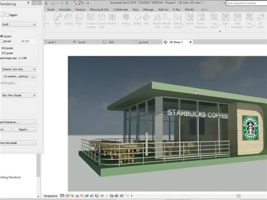Switch to the South view tab
Viewport: 267px width, 200px height.
point(79,42)
